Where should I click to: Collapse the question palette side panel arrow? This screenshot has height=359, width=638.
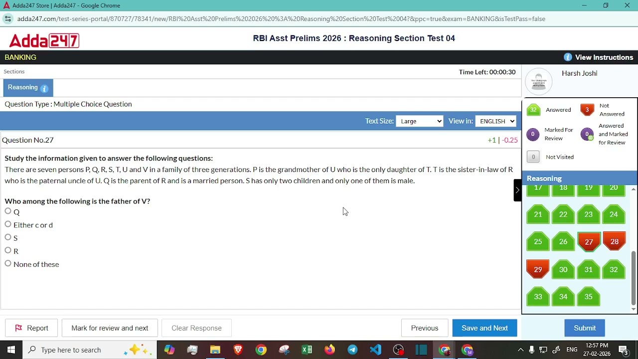tap(517, 190)
